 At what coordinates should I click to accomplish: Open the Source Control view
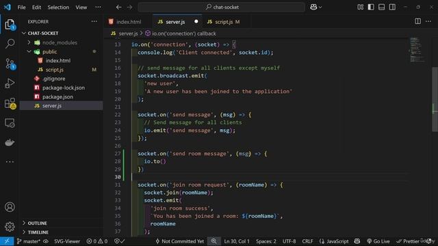point(10,64)
